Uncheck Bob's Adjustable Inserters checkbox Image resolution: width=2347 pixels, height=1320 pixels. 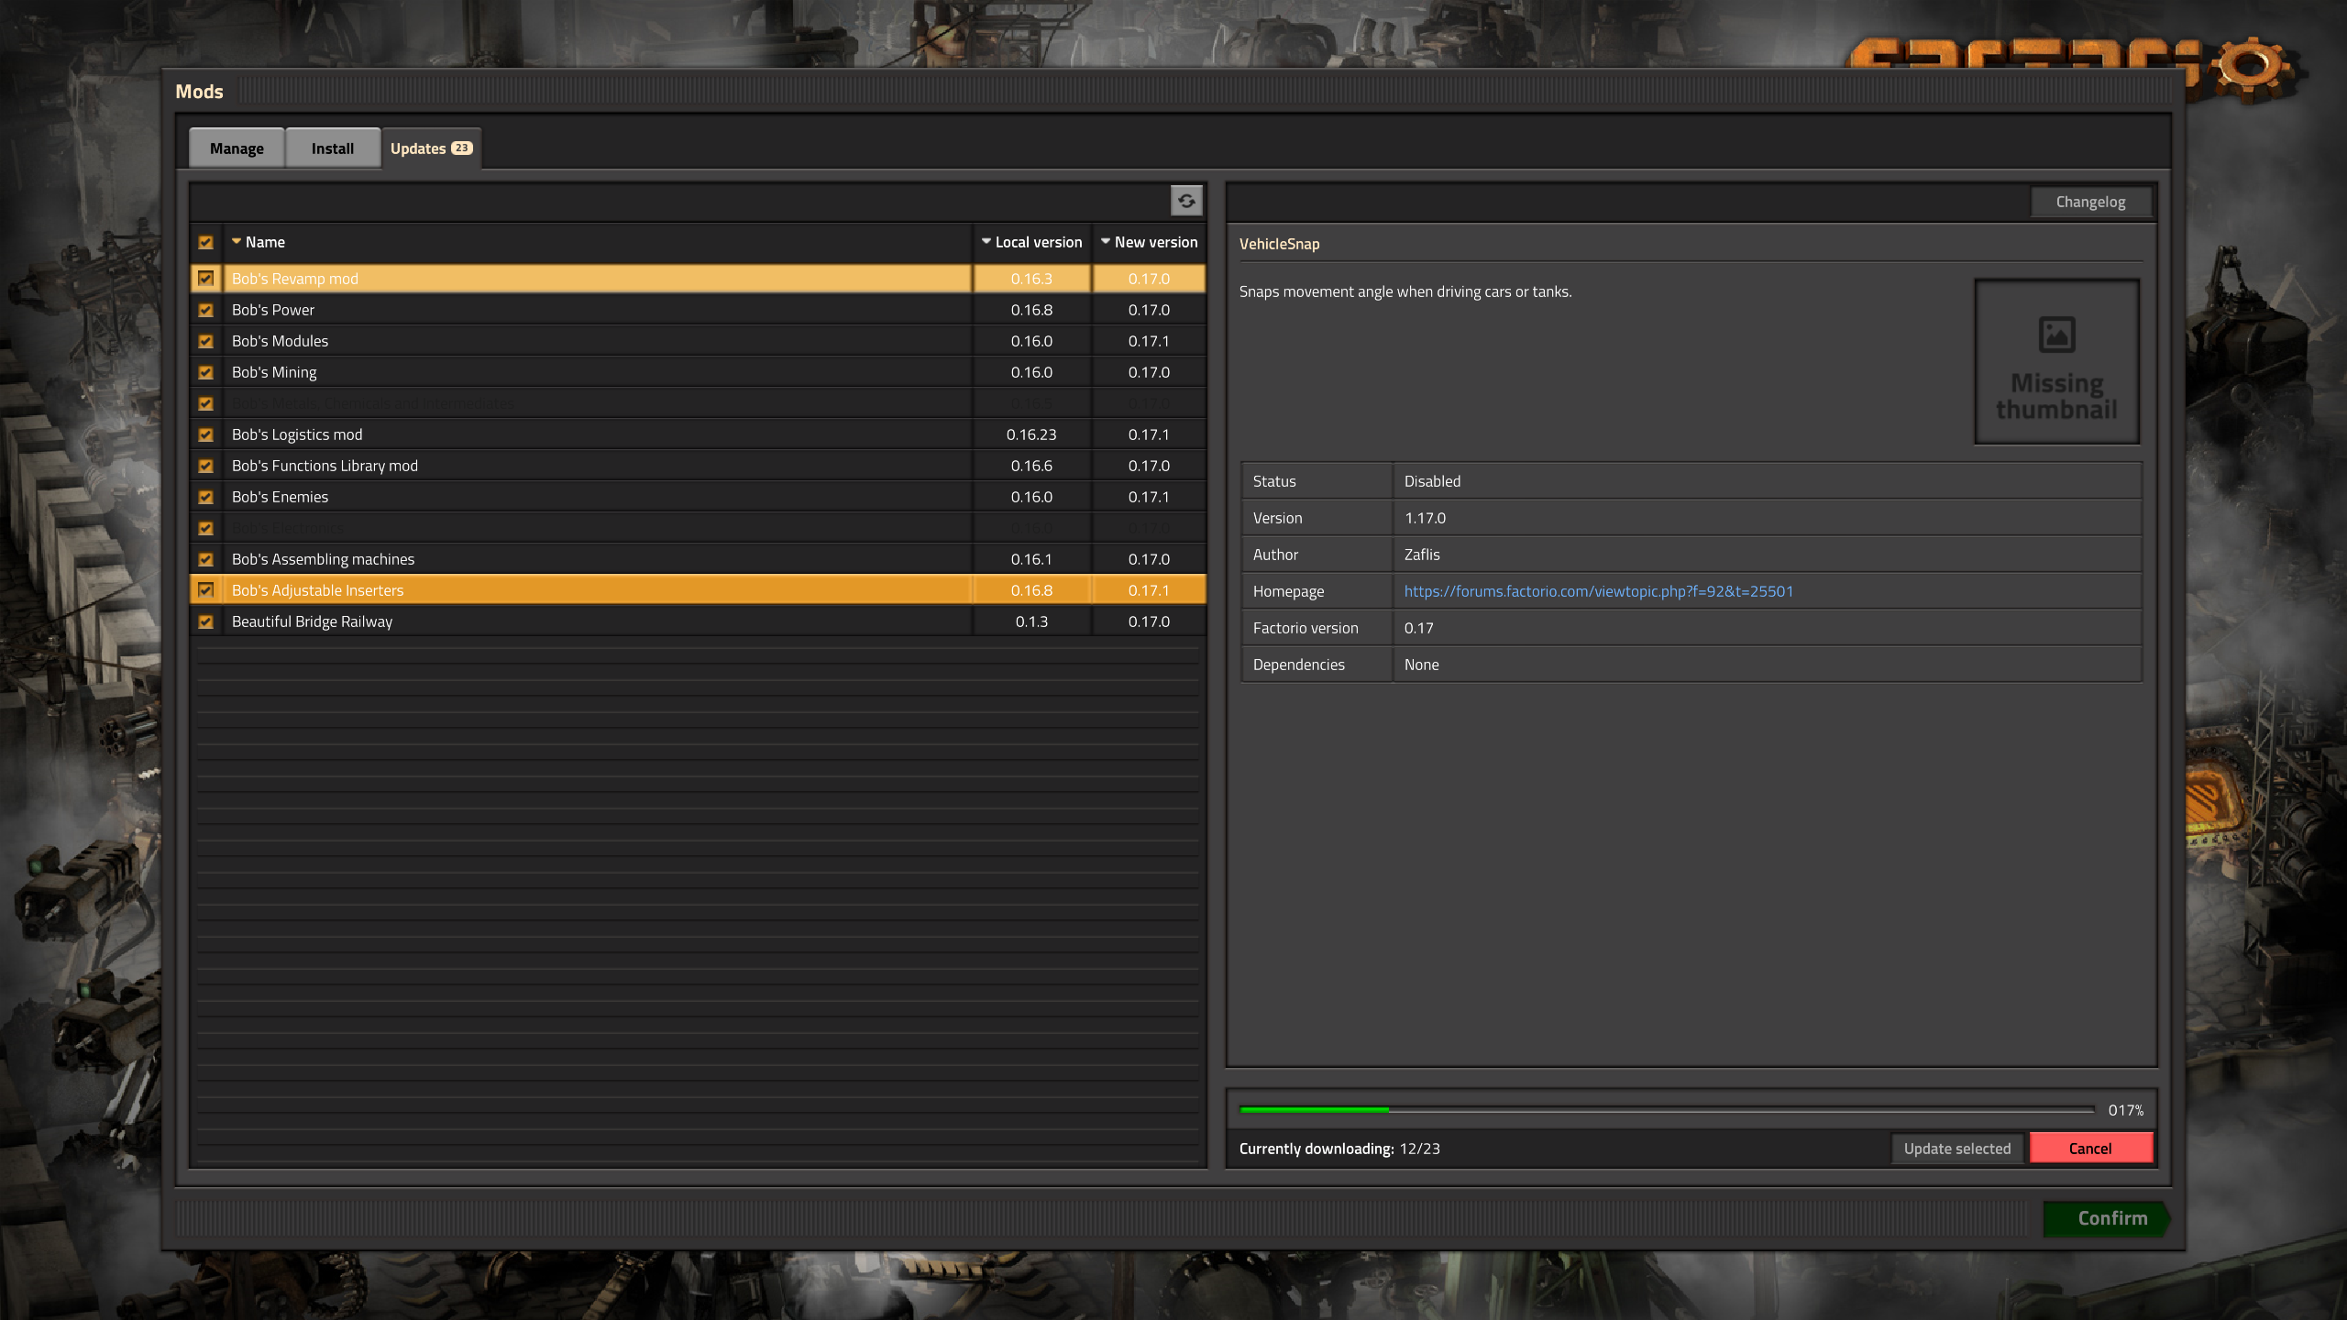(x=205, y=590)
